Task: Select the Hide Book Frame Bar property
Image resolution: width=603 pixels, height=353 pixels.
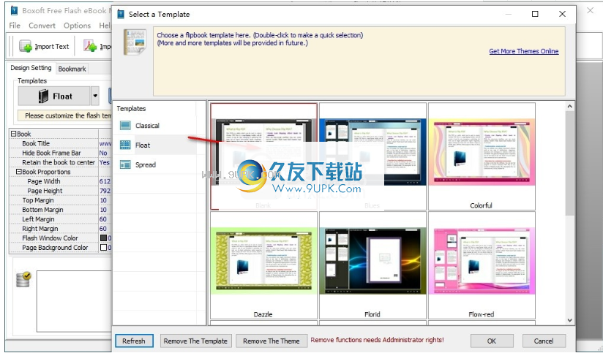Action: 61,153
